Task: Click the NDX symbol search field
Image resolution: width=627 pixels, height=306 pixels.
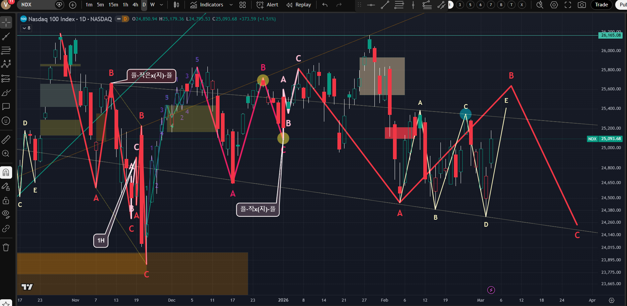Action: (35, 5)
